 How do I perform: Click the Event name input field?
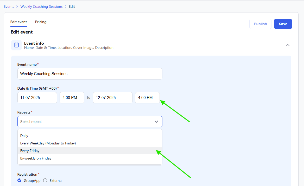point(90,74)
